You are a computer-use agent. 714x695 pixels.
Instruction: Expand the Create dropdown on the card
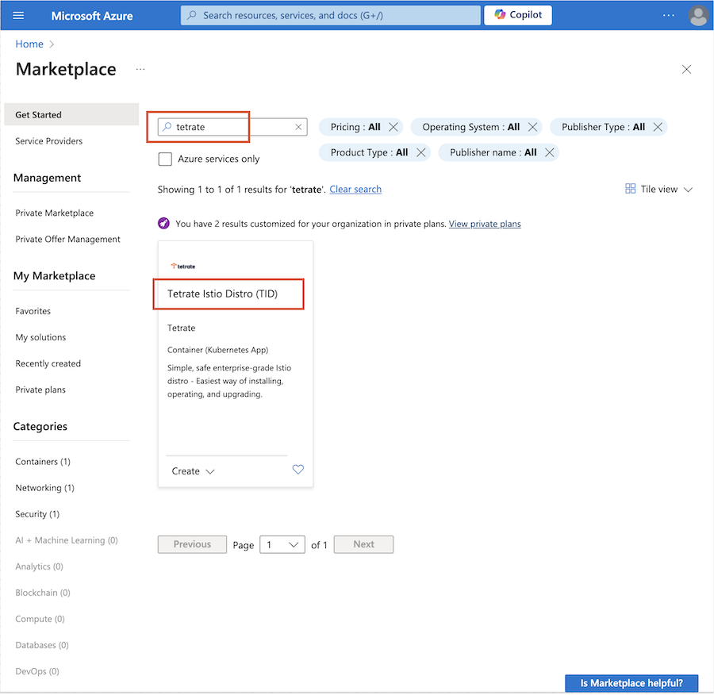(x=193, y=471)
